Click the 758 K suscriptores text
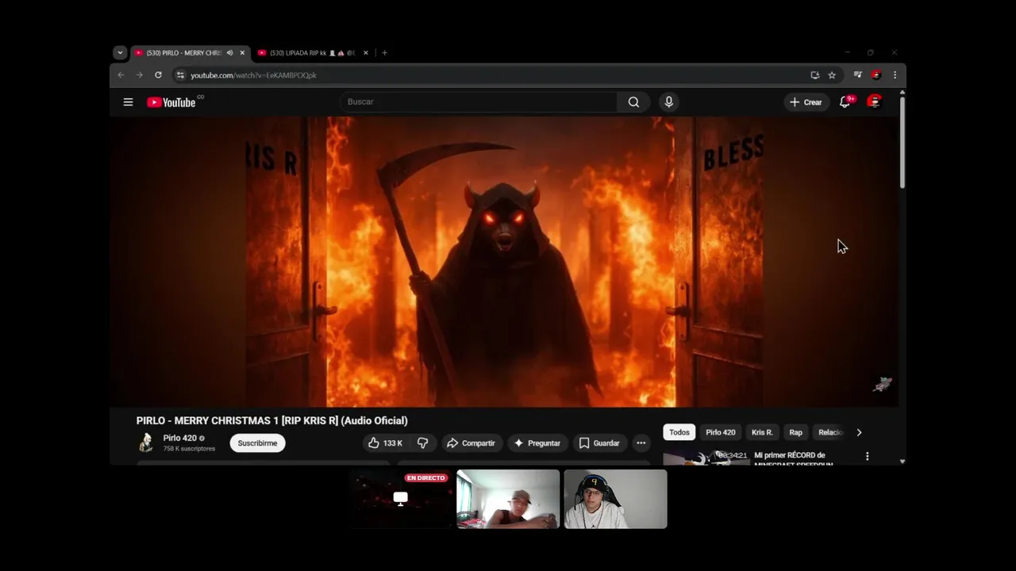 point(189,449)
